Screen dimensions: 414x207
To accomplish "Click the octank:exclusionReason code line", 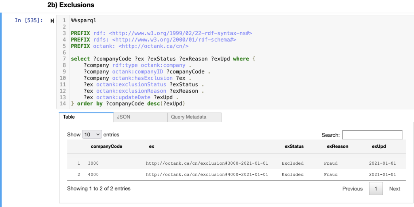I will (144, 91).
